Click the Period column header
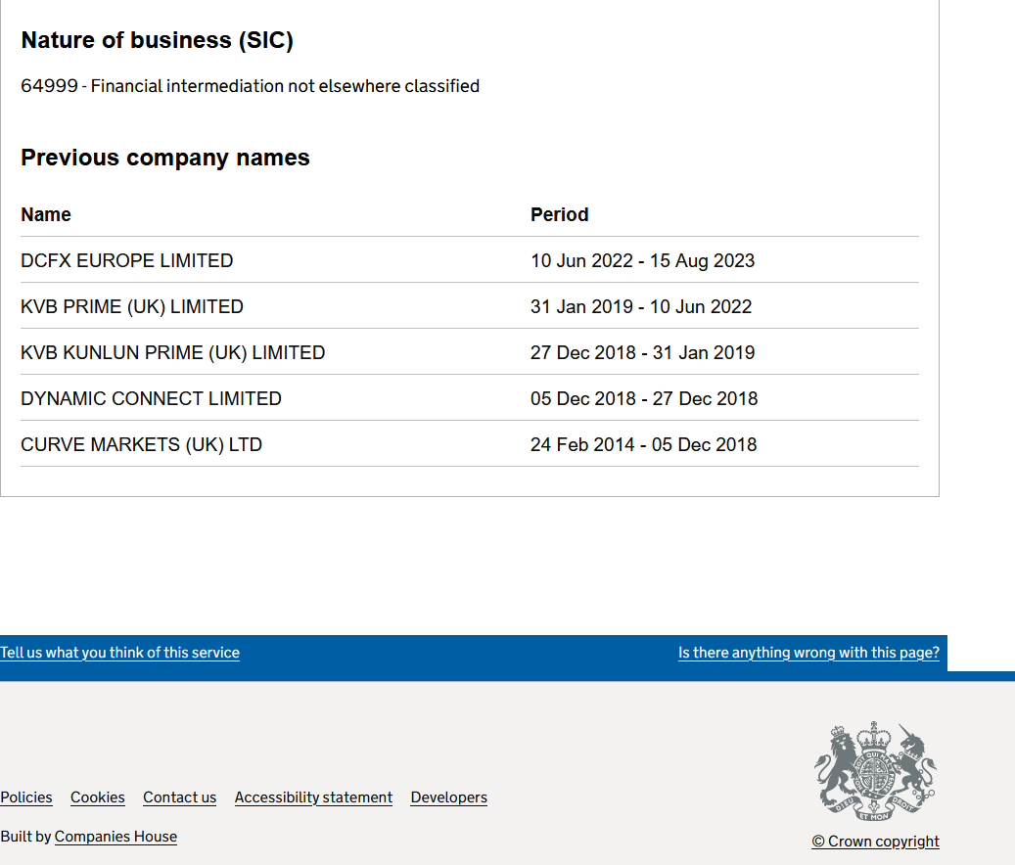The height and width of the screenshot is (865, 1015). click(559, 214)
